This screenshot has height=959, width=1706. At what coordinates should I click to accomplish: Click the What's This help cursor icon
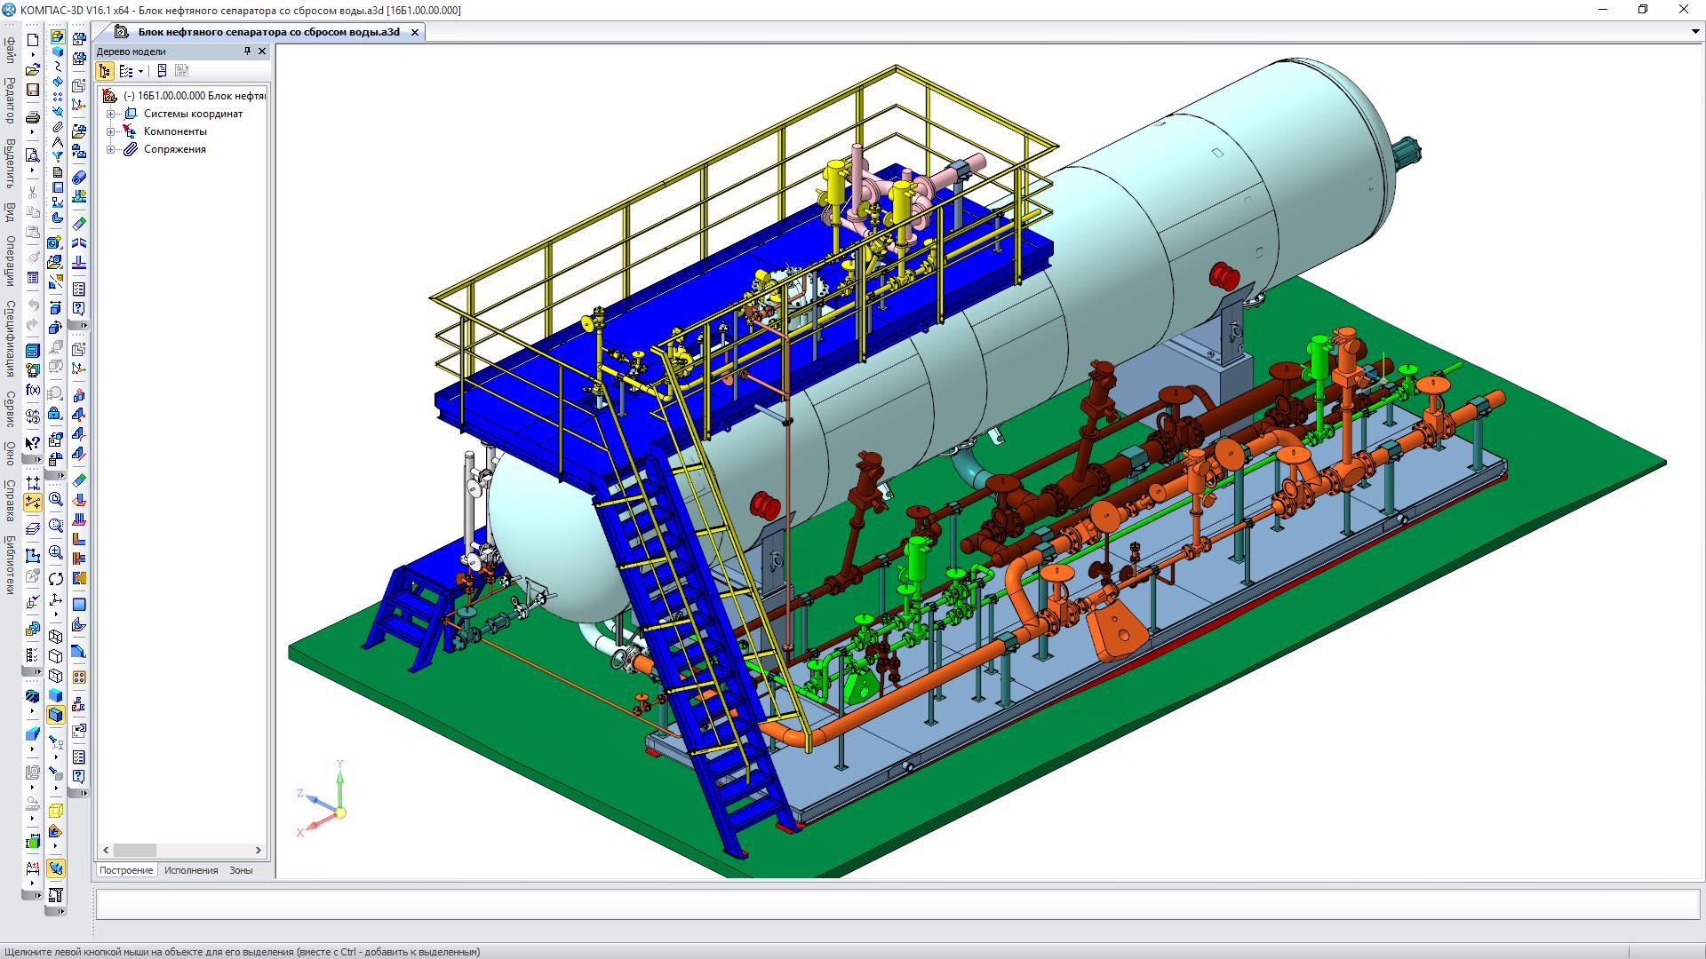pyautogui.click(x=33, y=442)
